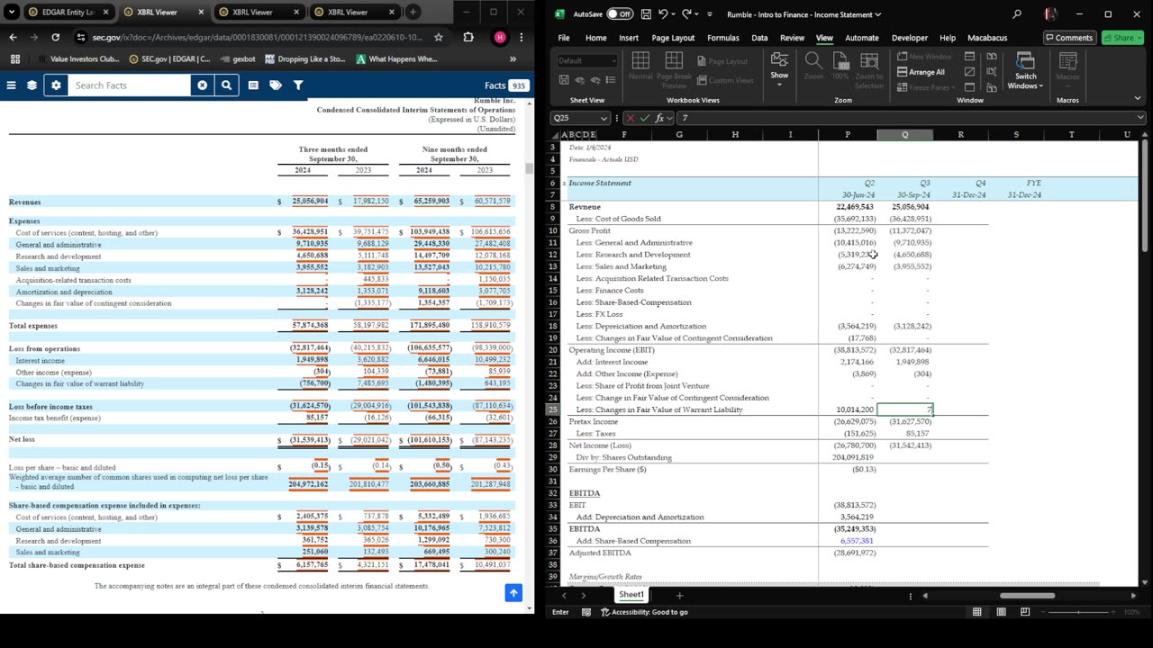Select Normal workbook view in ribbon
The image size is (1153, 648).
pyautogui.click(x=640, y=66)
